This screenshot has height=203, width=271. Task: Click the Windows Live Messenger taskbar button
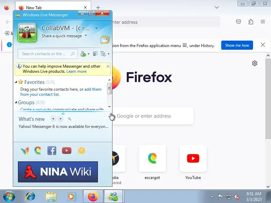(x=113, y=197)
